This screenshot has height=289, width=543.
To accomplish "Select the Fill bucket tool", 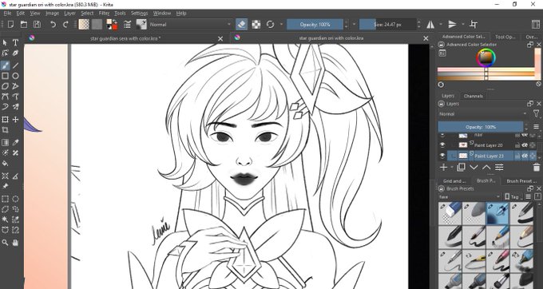I will pos(6,163).
